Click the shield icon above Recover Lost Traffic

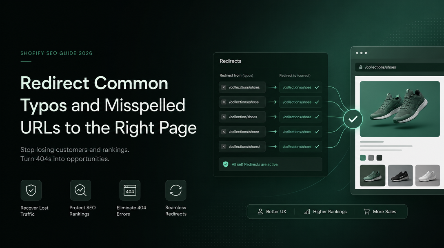[31, 190]
